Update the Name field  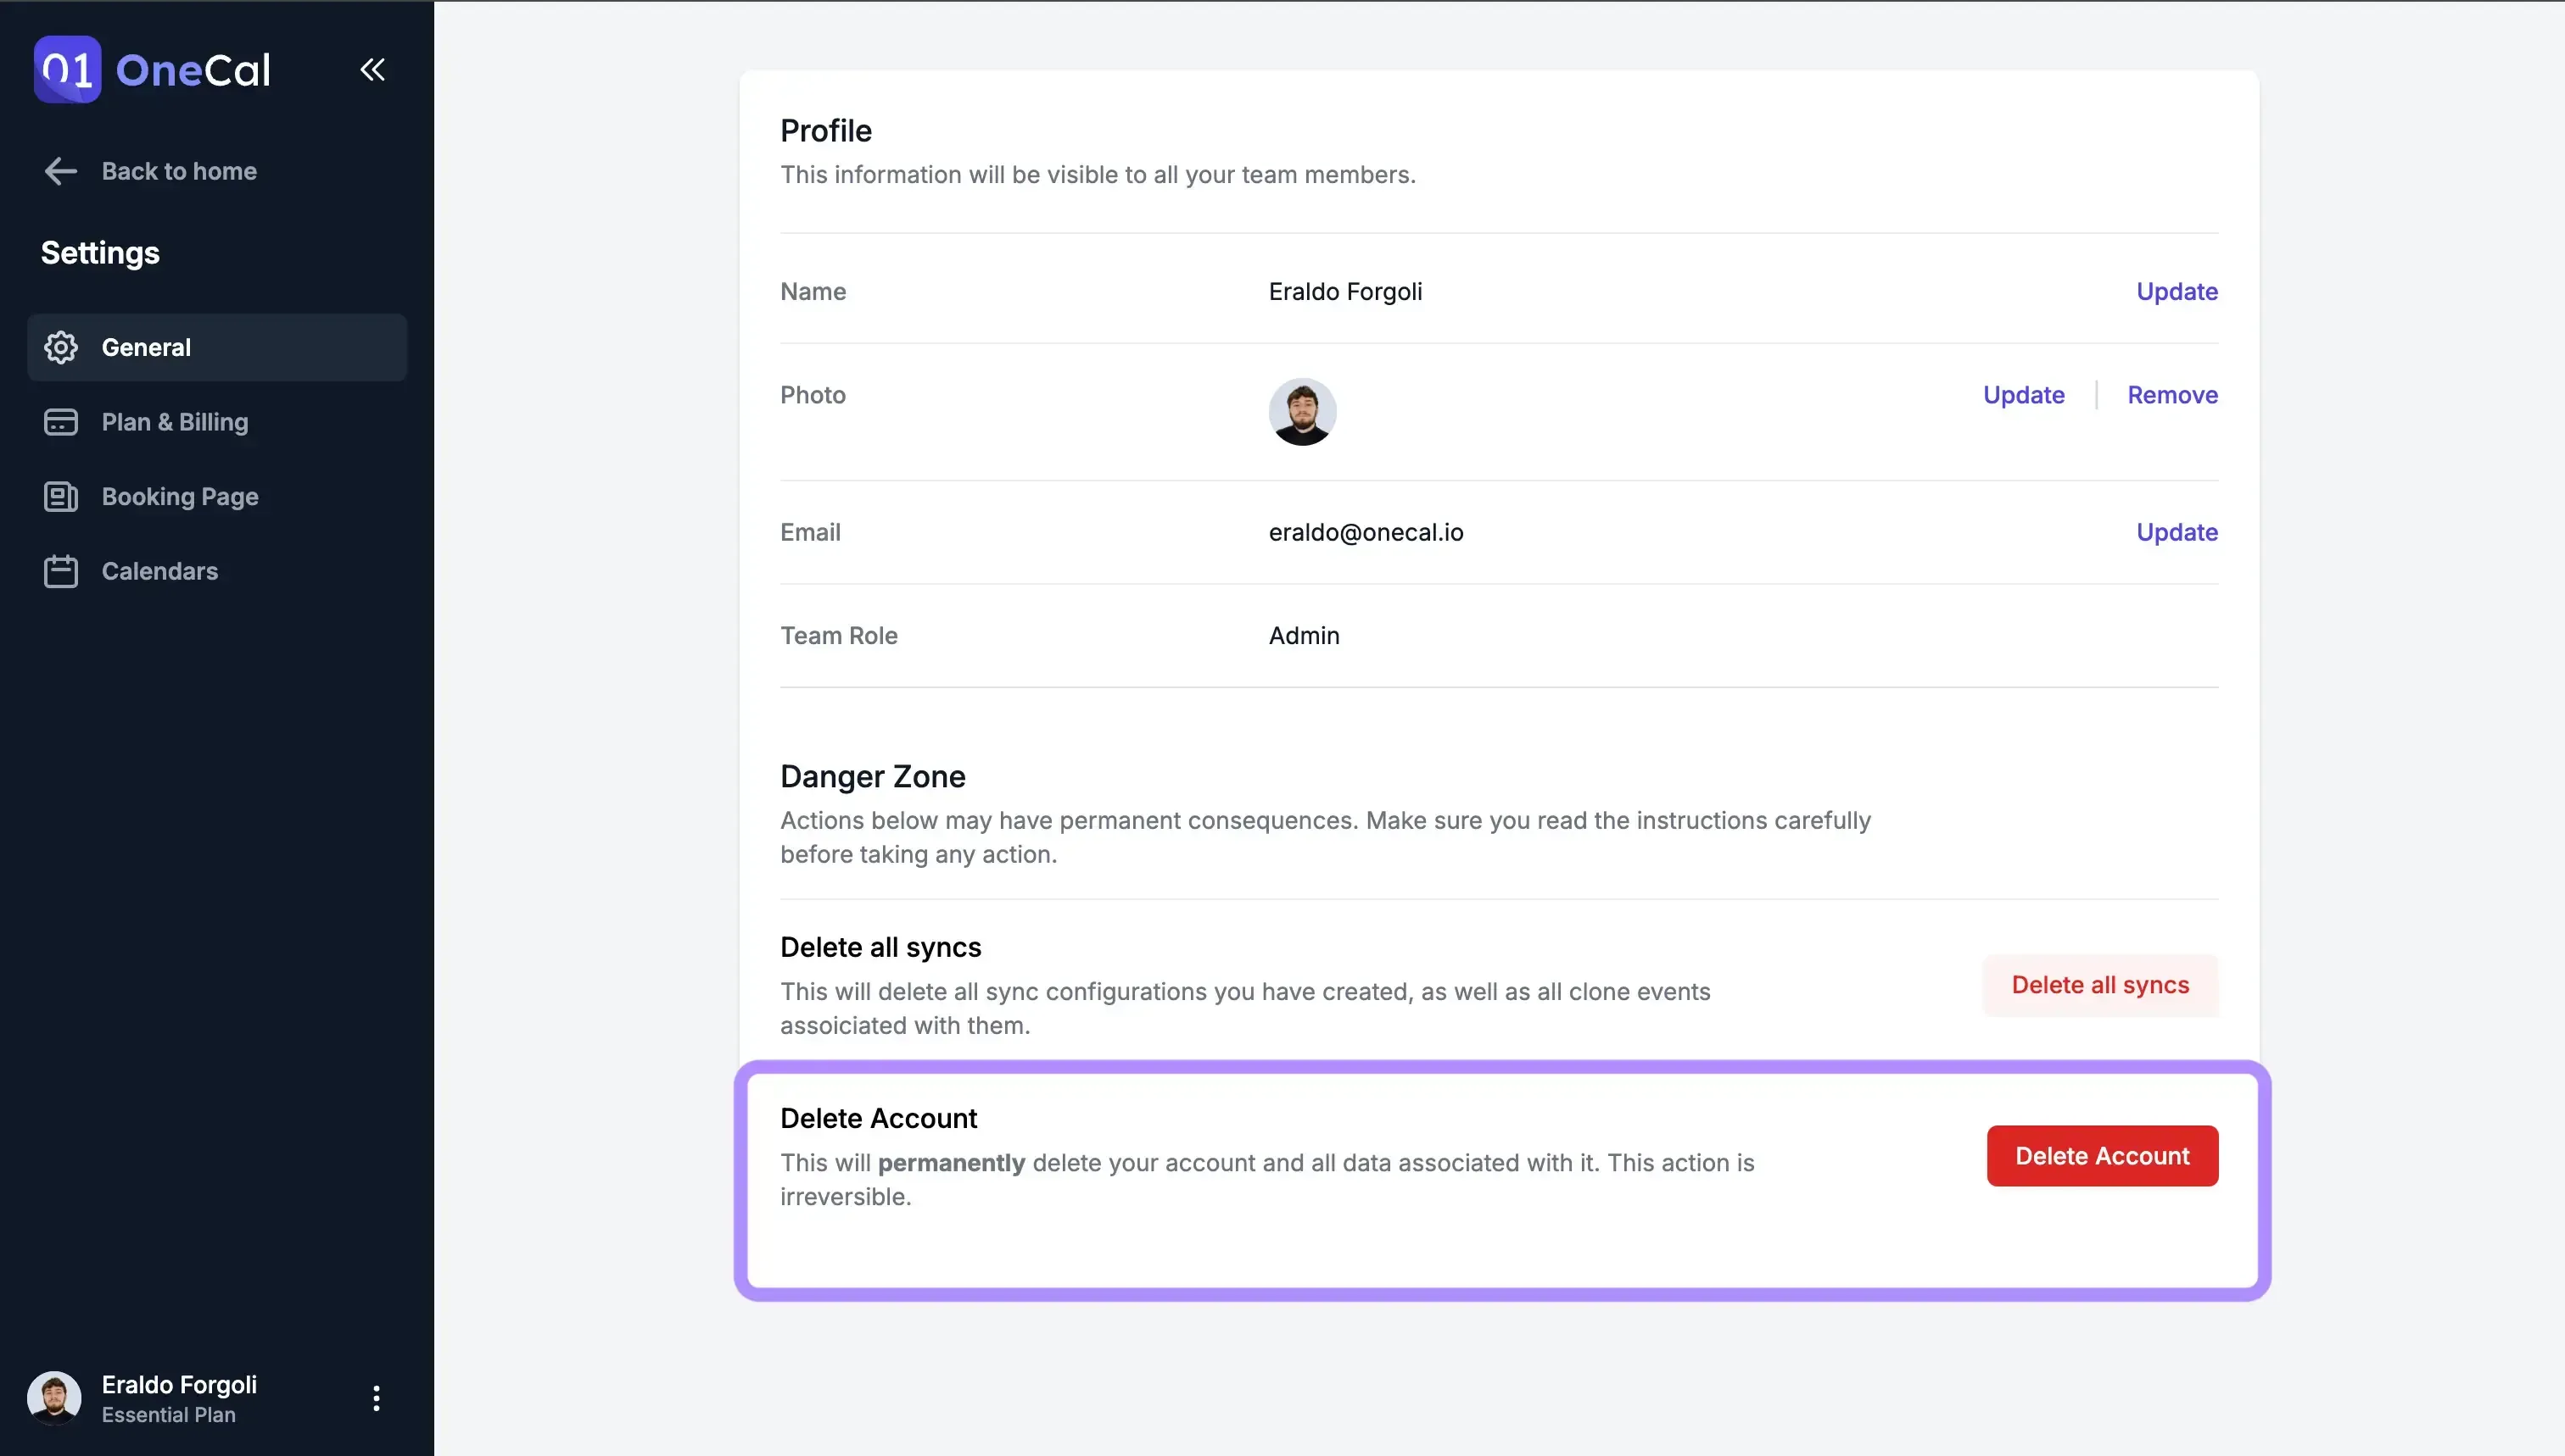click(x=2177, y=291)
